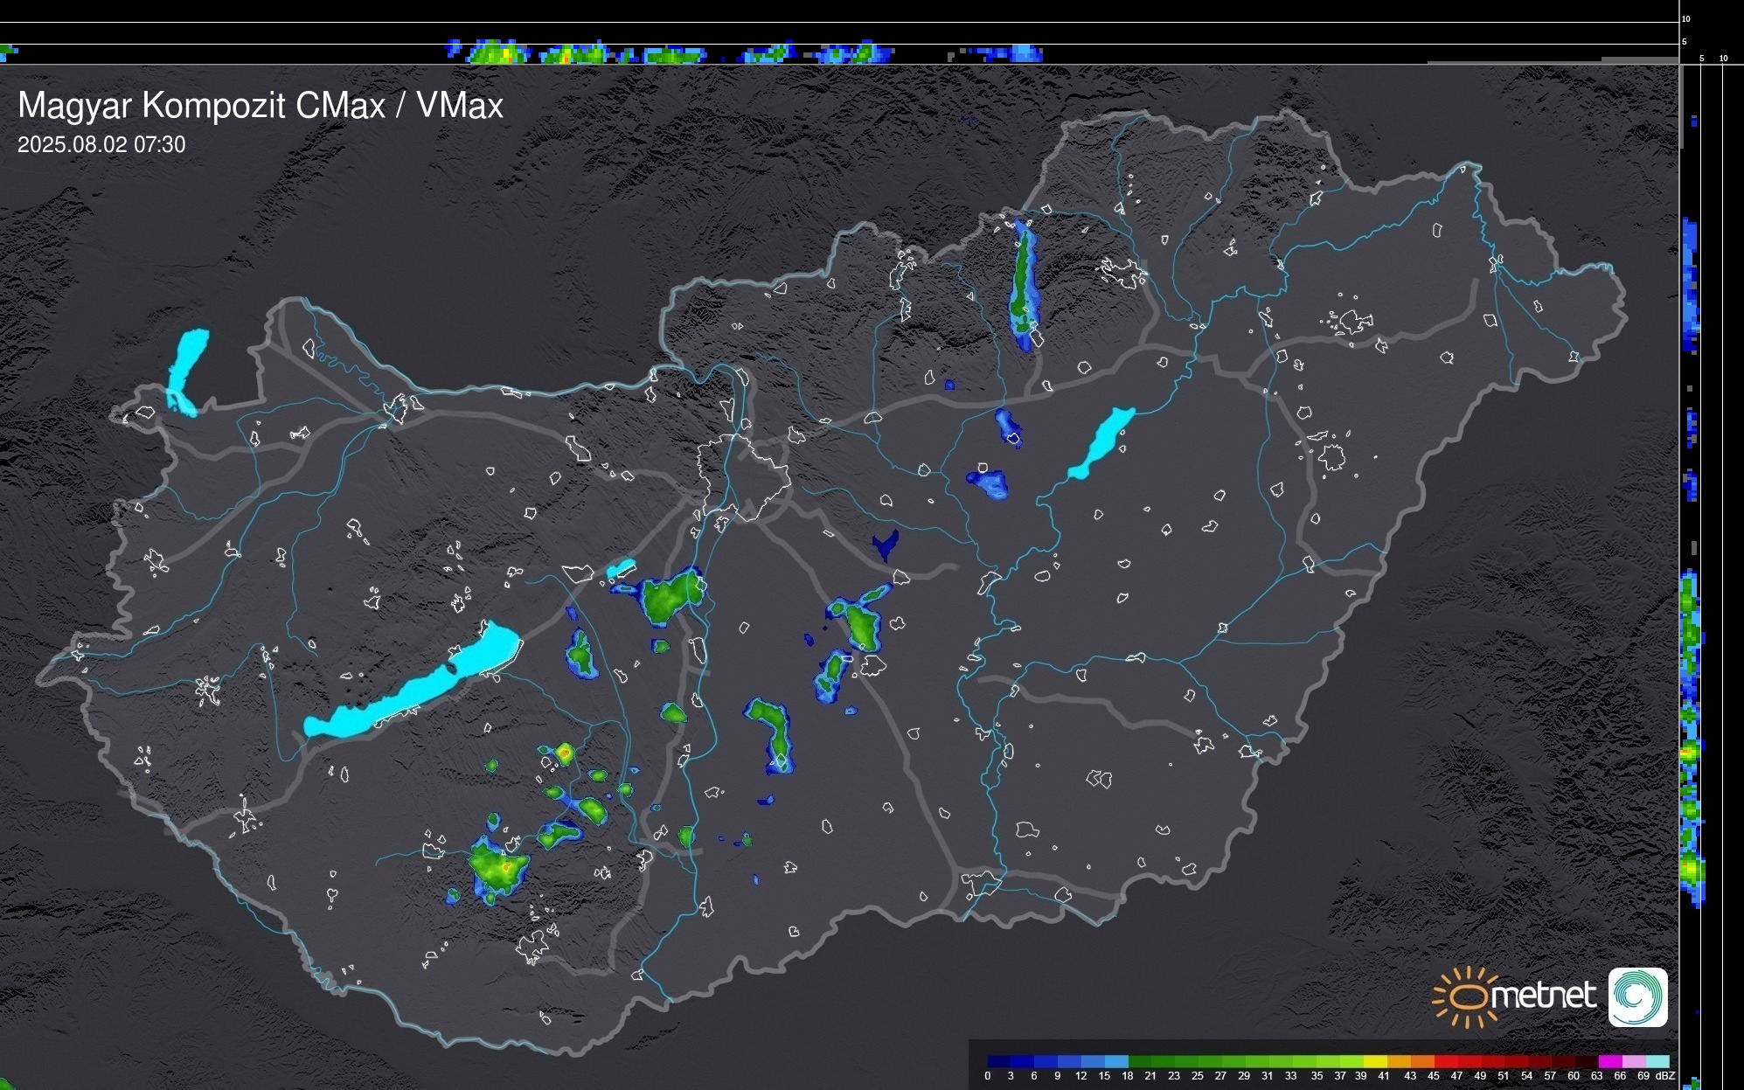Click the 2025.08.02 07:30 timestamp

(x=101, y=145)
